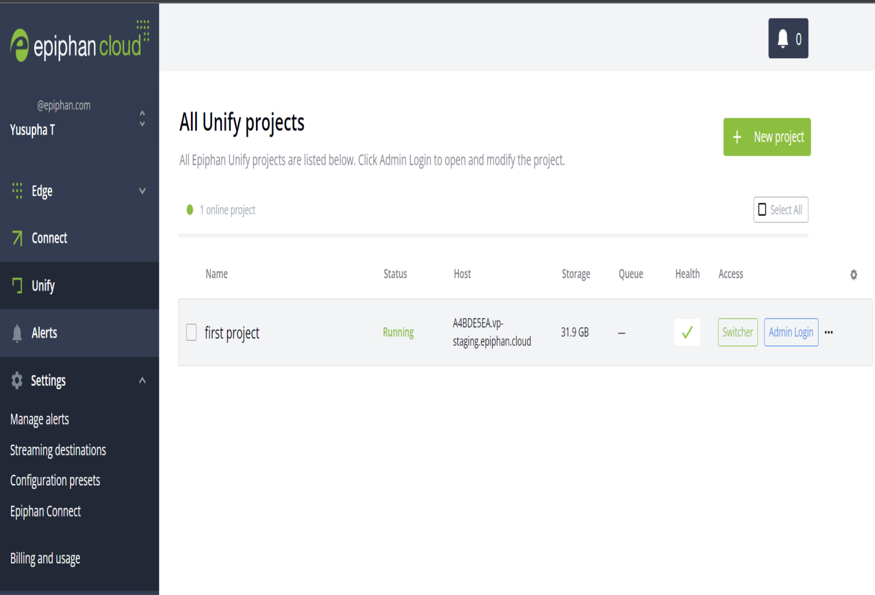Image resolution: width=875 pixels, height=595 pixels.
Task: Click the Settings gear icon in sidebar
Action: [x=17, y=381]
